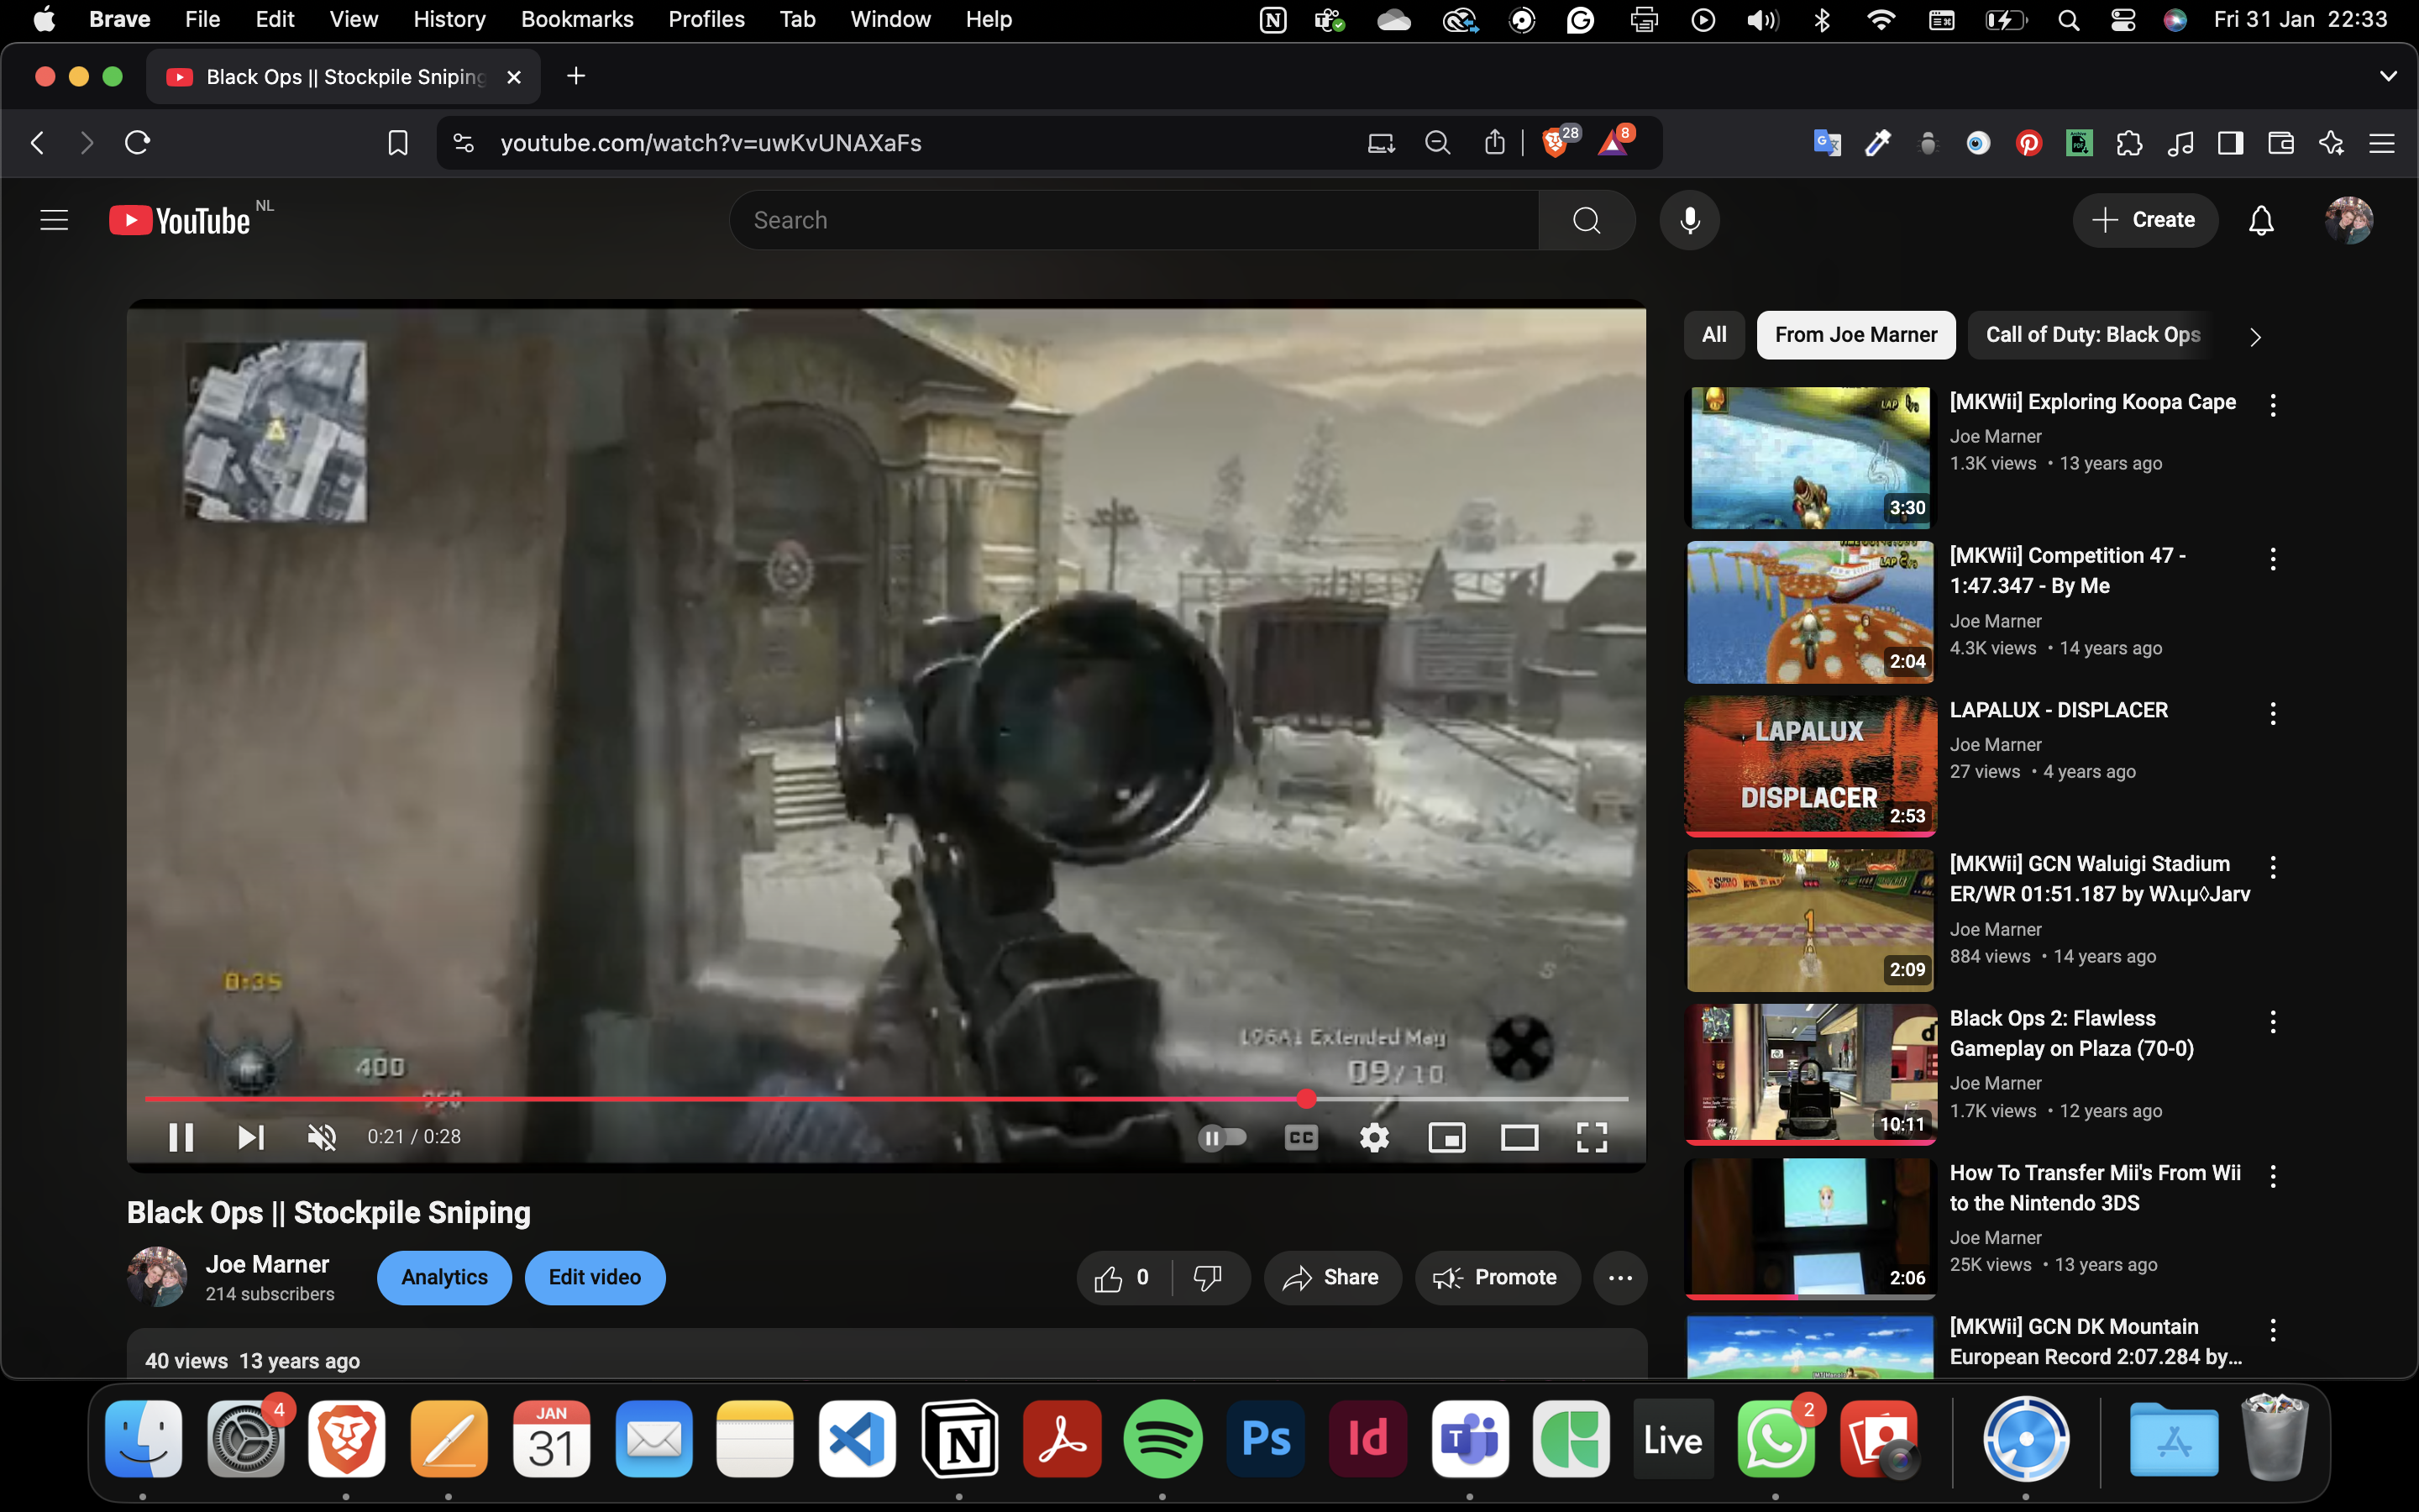
Task: Toggle closed captions on the video
Action: pyautogui.click(x=1300, y=1137)
